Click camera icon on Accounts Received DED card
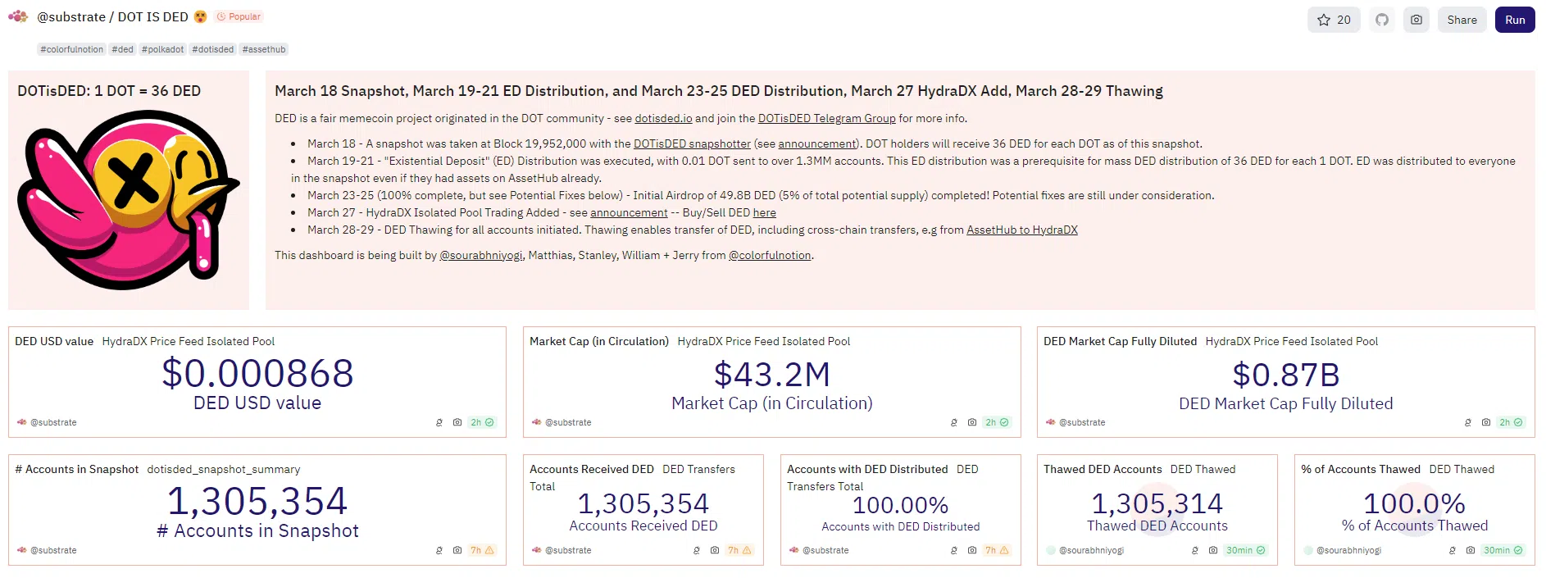1546x578 pixels. 715,551
